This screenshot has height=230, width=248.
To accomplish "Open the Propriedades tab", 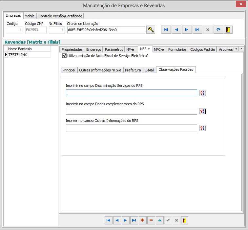I will [72, 49].
